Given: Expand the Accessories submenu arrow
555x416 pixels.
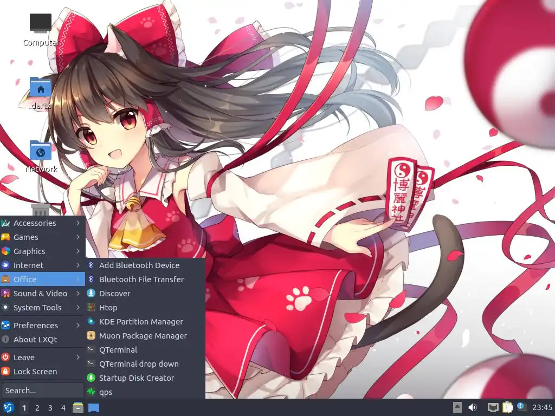Looking at the screenshot, I should (78, 223).
